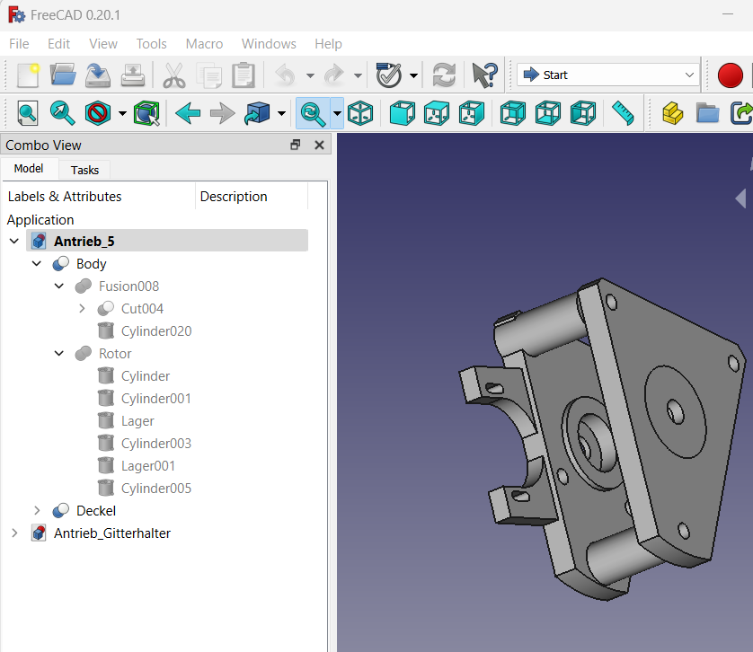Viewport: 753px width, 652px height.
Task: Click the yellow Create part icon
Action: click(672, 113)
